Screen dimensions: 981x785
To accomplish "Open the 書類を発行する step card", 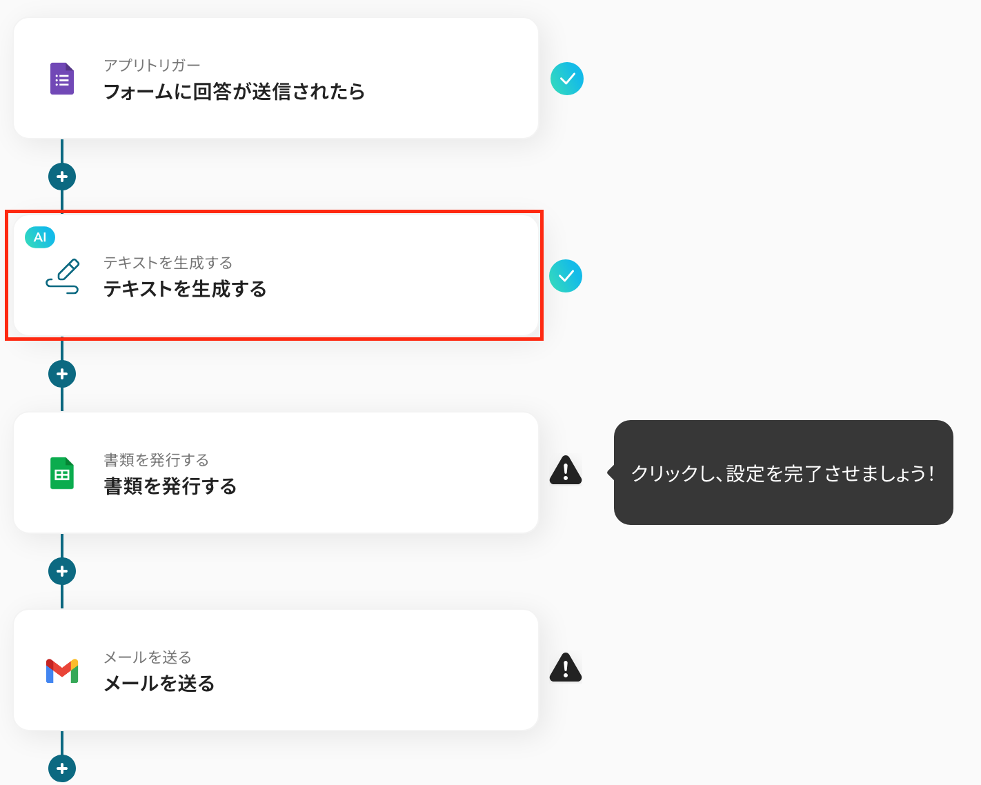I will pyautogui.click(x=345, y=473).
